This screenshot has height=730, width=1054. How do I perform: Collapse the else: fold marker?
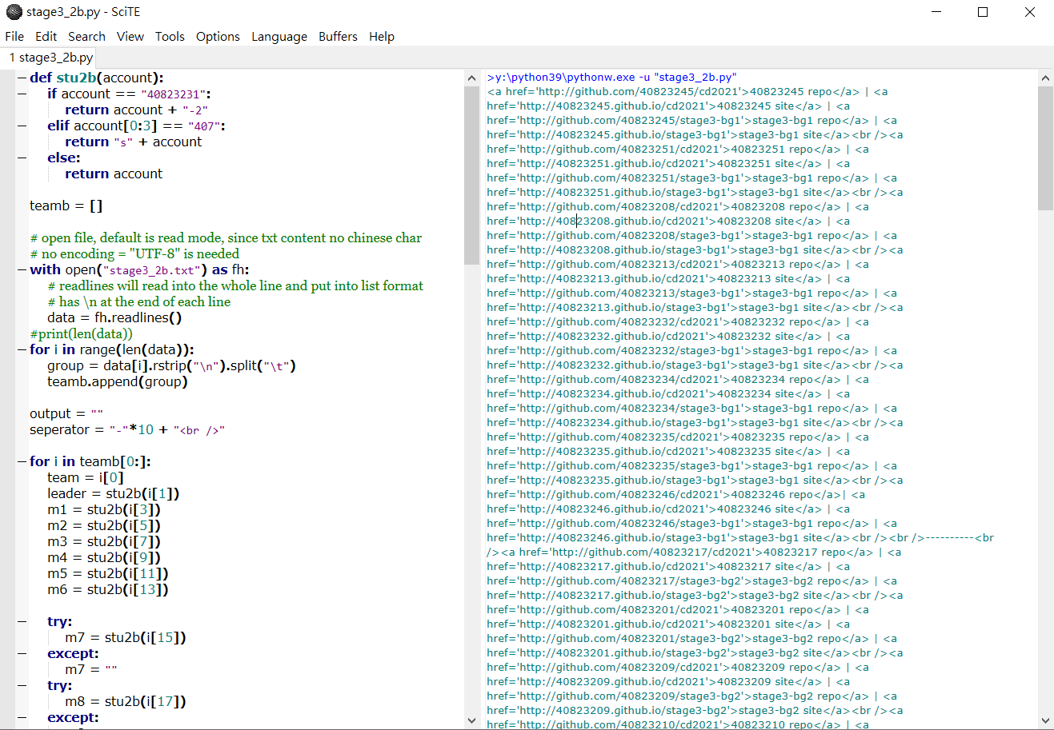tap(22, 158)
